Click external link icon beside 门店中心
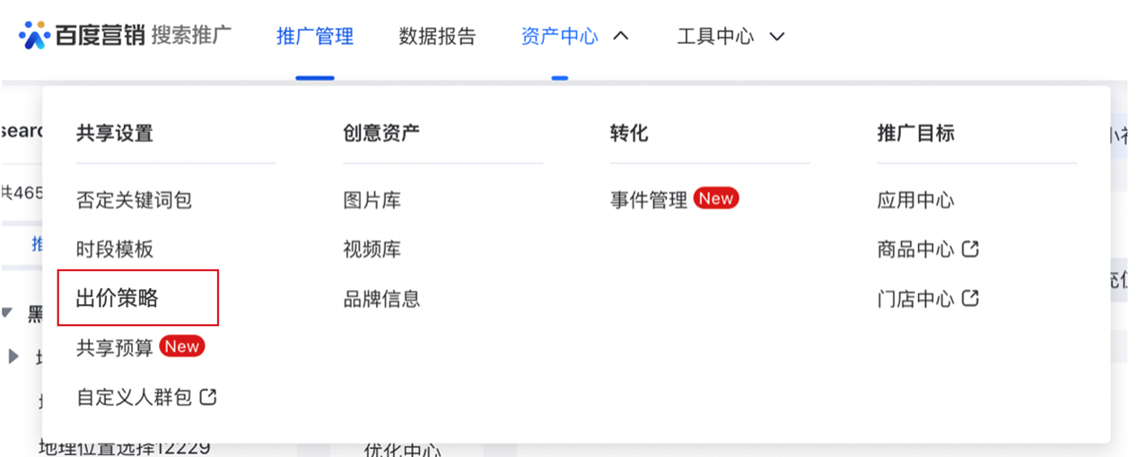The image size is (1137, 457). click(969, 298)
